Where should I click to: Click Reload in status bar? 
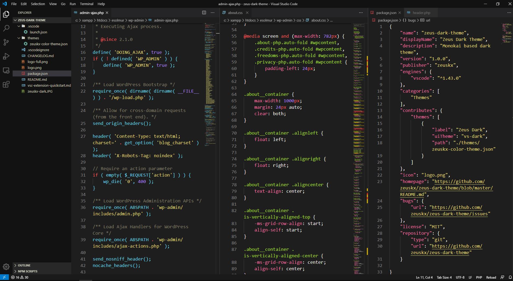pos(491,277)
